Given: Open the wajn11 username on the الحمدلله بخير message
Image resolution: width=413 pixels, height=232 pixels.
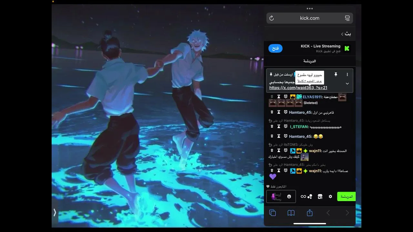Looking at the screenshot, I should pos(315,151).
